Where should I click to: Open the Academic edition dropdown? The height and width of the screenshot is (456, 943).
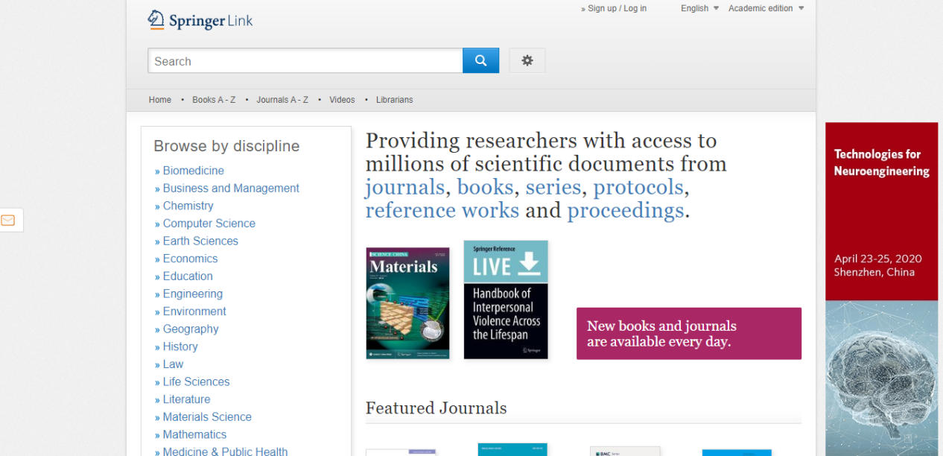coord(766,8)
